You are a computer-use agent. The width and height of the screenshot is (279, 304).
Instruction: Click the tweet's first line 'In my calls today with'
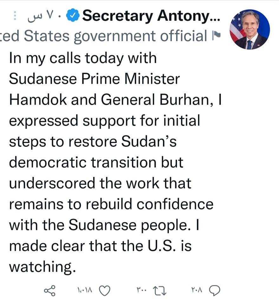(83, 58)
